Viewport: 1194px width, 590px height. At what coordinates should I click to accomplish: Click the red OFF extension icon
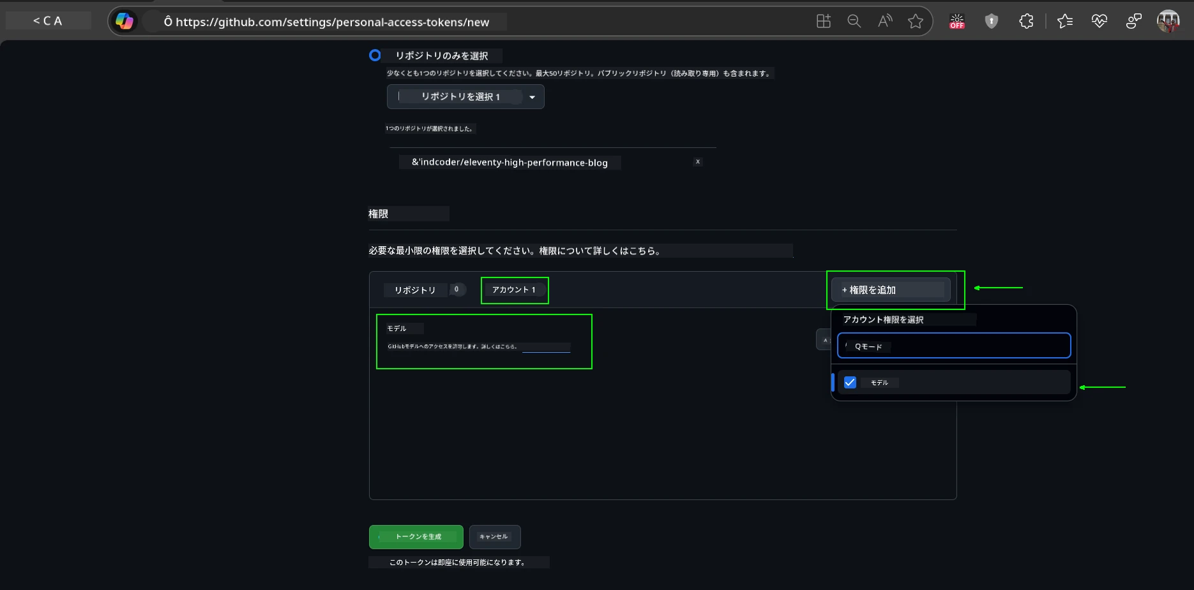pos(956,21)
